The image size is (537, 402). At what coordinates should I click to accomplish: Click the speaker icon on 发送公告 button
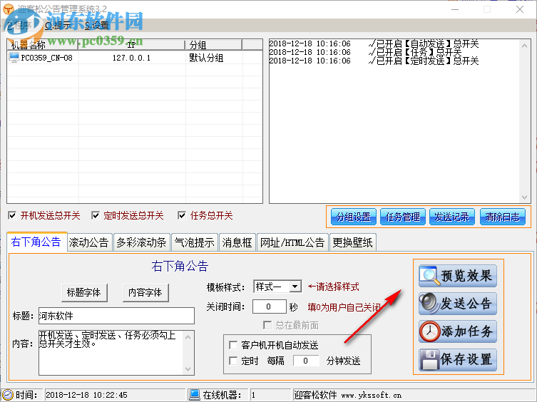click(x=429, y=304)
